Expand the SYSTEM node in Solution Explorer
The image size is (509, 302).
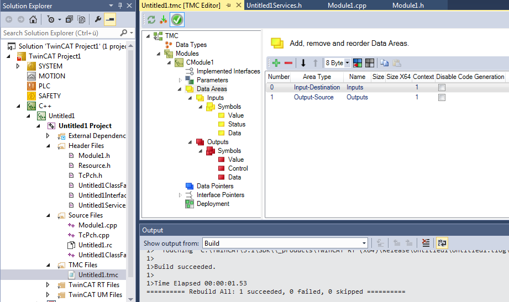click(x=18, y=66)
